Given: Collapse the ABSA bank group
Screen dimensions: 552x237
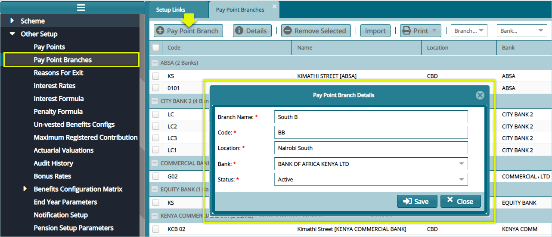Looking at the screenshot, I should 155,63.
